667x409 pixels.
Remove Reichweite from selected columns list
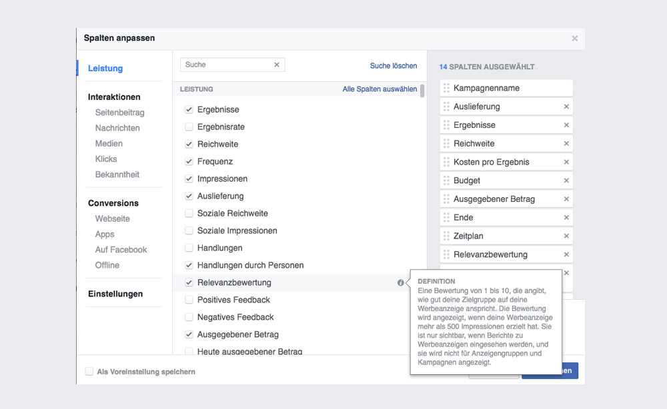coord(566,144)
